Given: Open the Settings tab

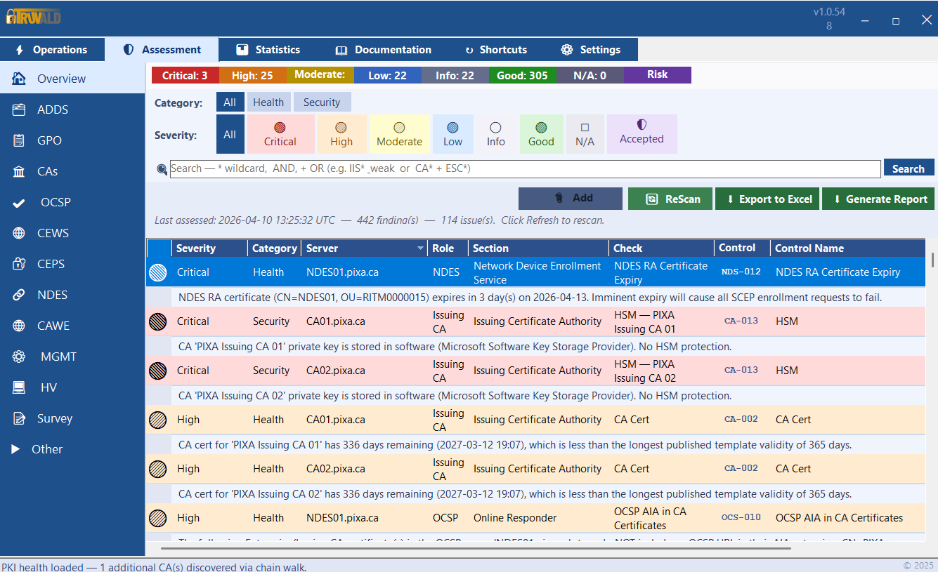Looking at the screenshot, I should pyautogui.click(x=591, y=50).
